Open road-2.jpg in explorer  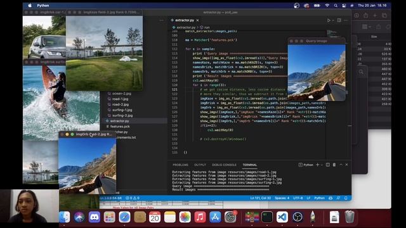click(x=121, y=104)
